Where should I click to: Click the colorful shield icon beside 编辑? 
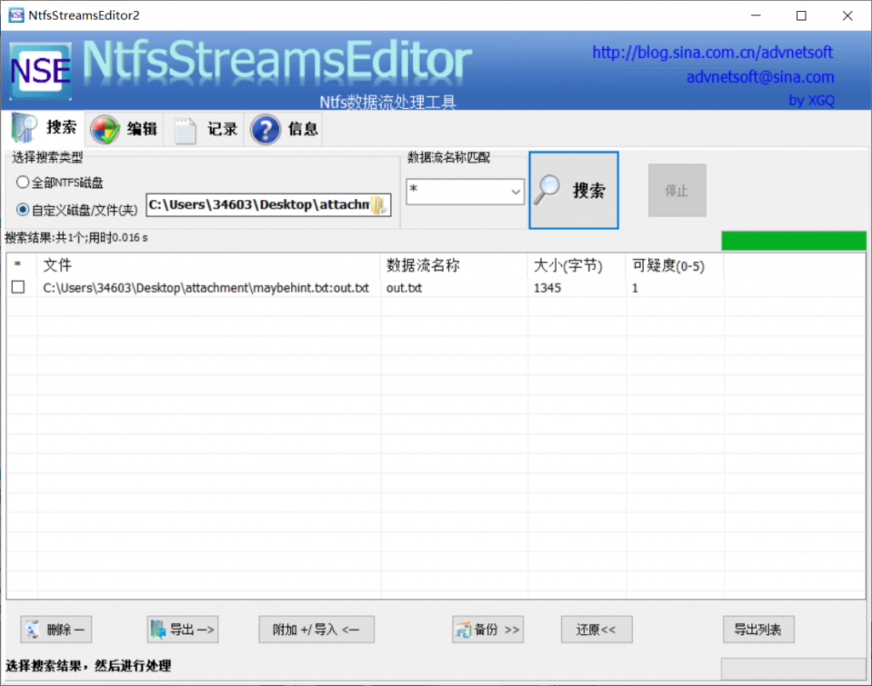coord(105,129)
